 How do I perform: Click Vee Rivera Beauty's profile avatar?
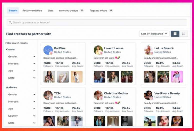pos(148,95)
